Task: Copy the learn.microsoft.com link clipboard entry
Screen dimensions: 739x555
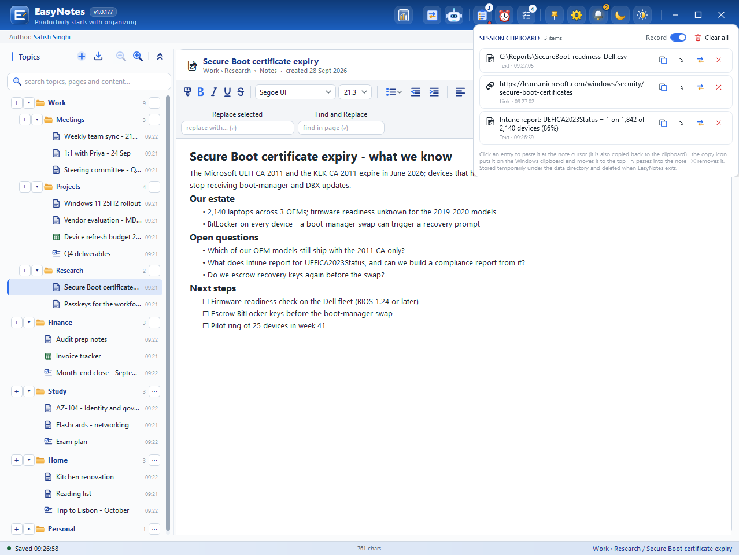Action: tap(663, 87)
